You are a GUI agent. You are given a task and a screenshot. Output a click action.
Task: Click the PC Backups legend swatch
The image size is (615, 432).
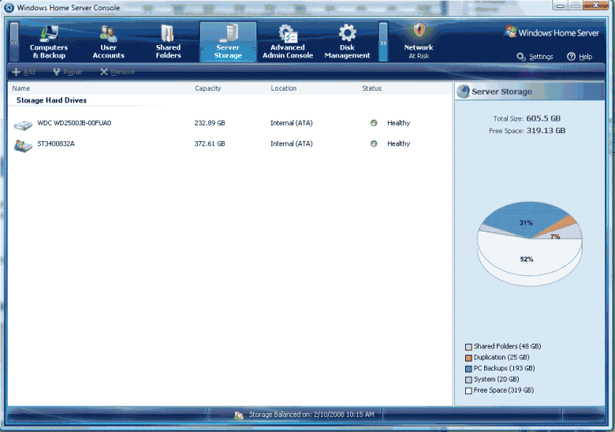point(468,368)
